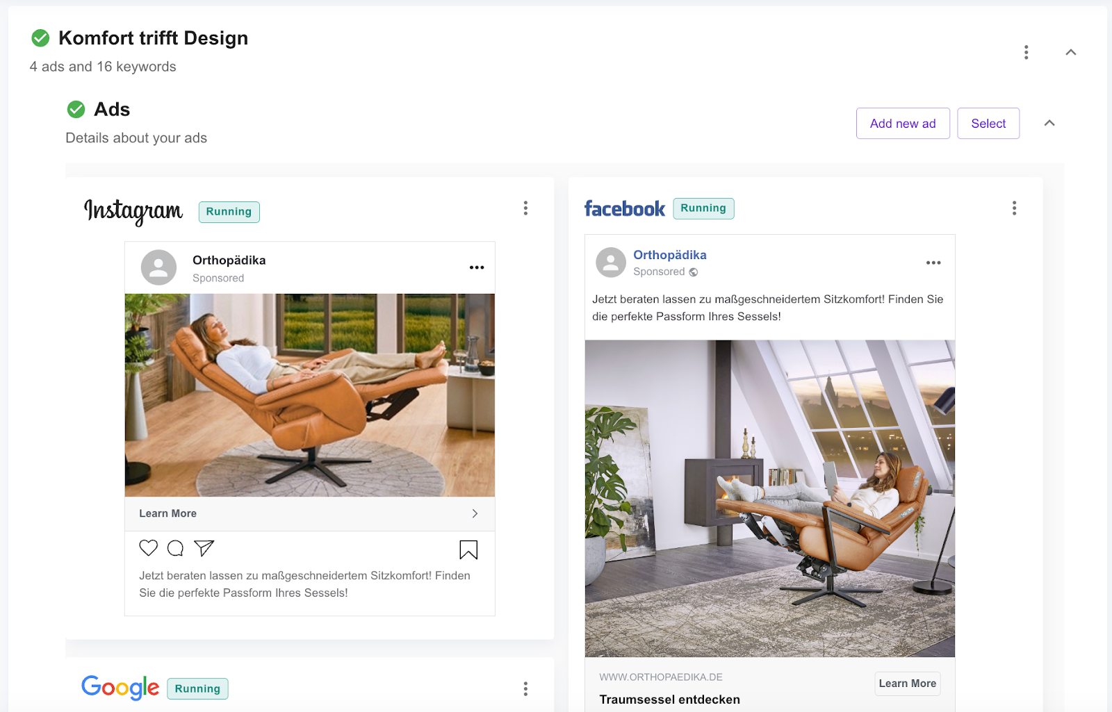The image size is (1112, 712).
Task: Click the bookmark save icon on Instagram preview
Action: click(x=468, y=549)
